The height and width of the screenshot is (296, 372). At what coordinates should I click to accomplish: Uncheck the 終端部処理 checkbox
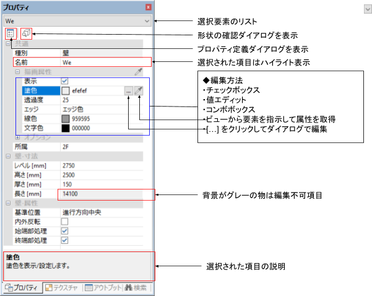point(65,240)
